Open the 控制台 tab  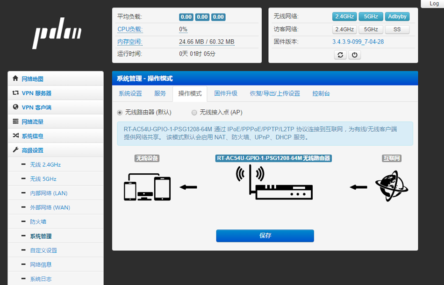point(321,94)
